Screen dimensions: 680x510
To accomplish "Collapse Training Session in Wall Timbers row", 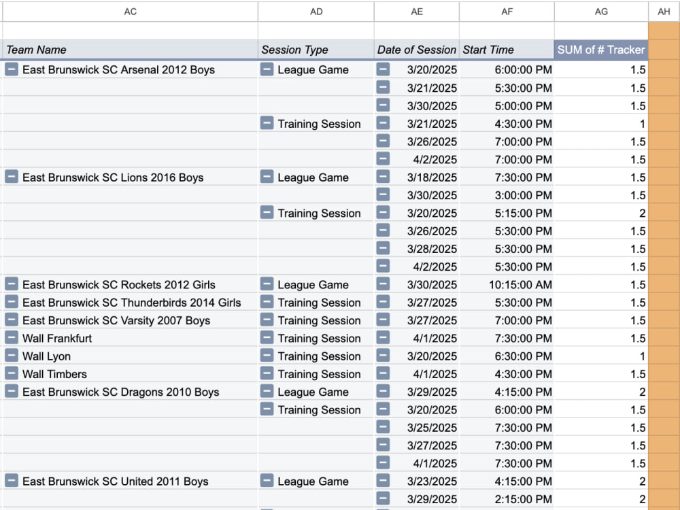I will tap(267, 373).
